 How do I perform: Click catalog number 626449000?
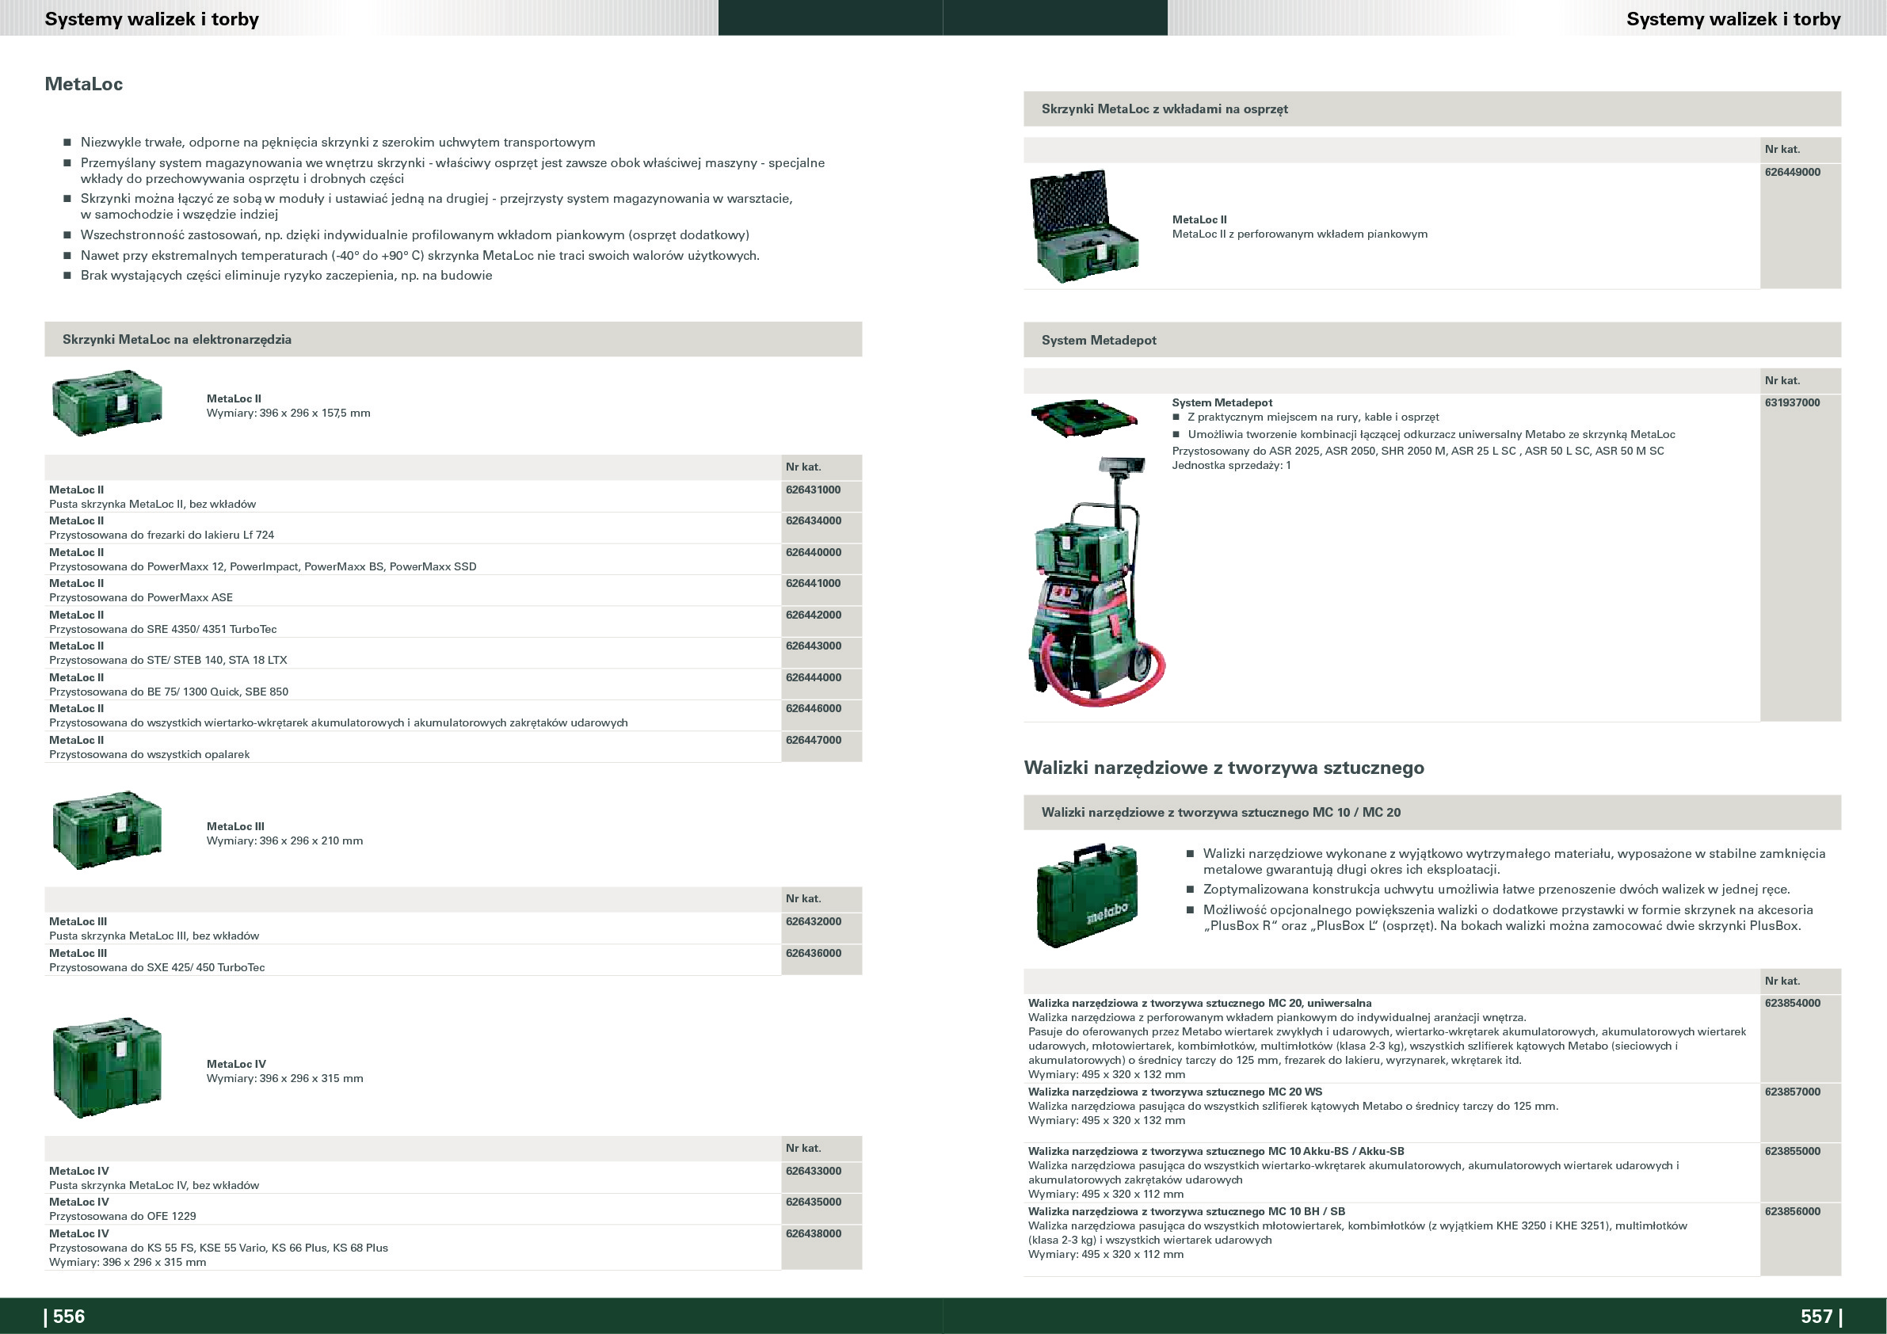click(1793, 173)
